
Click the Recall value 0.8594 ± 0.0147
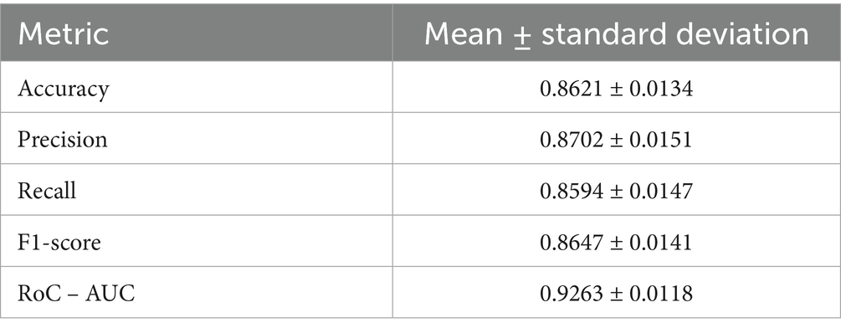point(616,191)
